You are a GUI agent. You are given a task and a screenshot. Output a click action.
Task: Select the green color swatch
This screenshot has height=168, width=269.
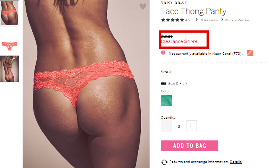click(166, 101)
